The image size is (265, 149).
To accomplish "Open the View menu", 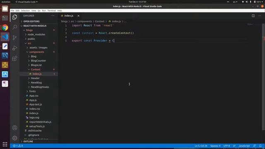I will tap(34, 10).
